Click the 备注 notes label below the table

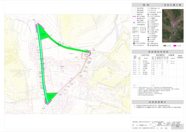tap(135, 88)
